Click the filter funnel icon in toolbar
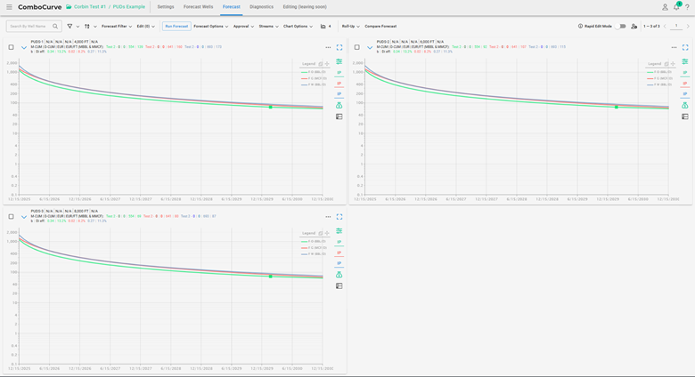 click(x=70, y=27)
